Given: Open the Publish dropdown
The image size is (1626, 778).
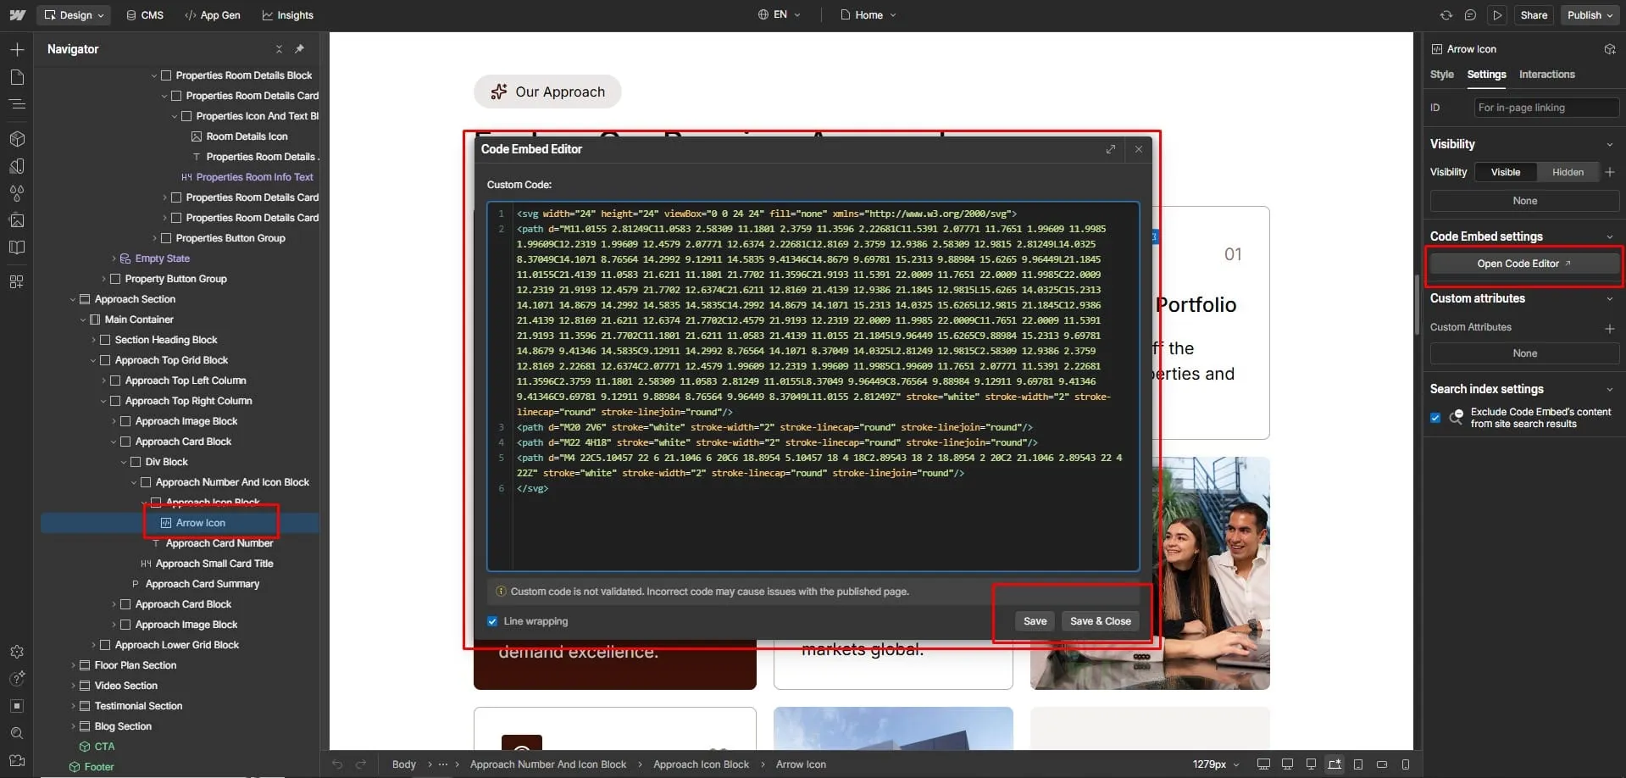Looking at the screenshot, I should pyautogui.click(x=1590, y=15).
